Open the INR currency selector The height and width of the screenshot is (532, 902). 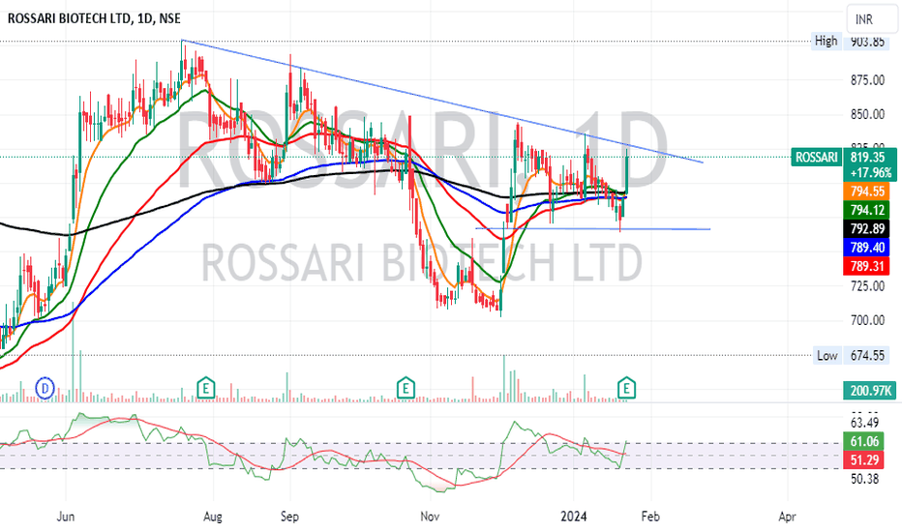pos(870,19)
